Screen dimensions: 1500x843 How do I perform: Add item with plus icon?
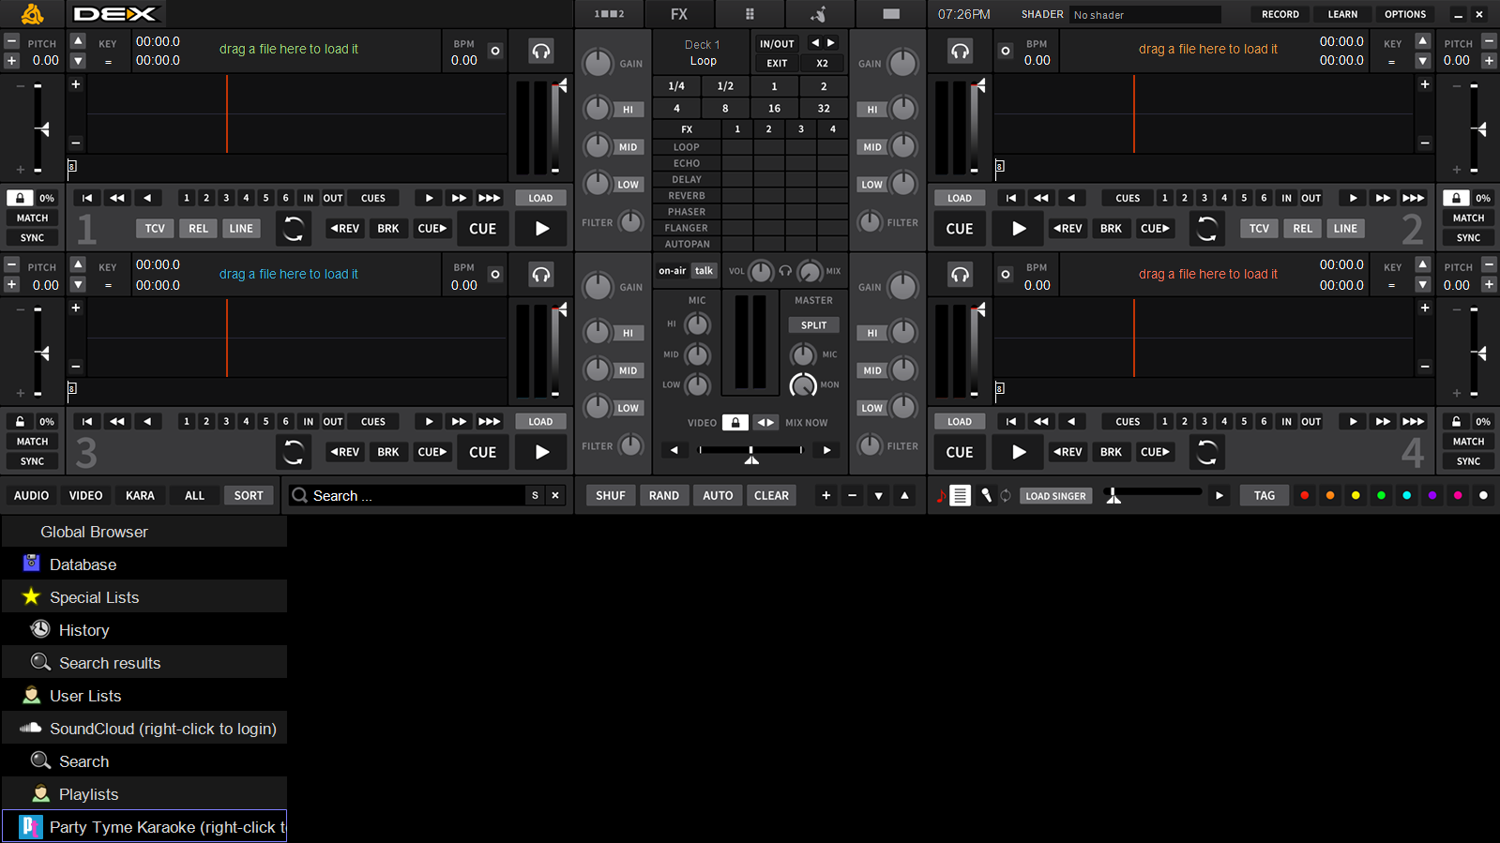coord(826,496)
